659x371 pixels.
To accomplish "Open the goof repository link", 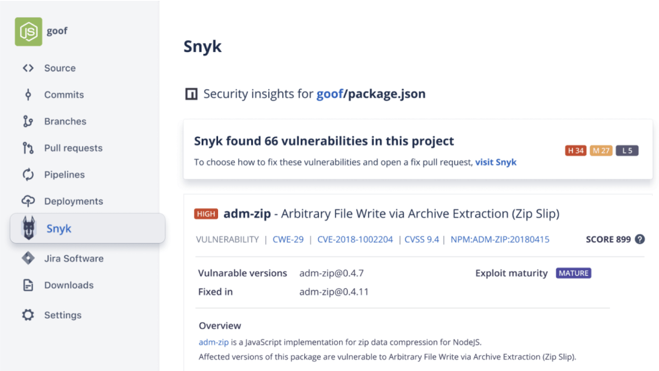I will [330, 94].
